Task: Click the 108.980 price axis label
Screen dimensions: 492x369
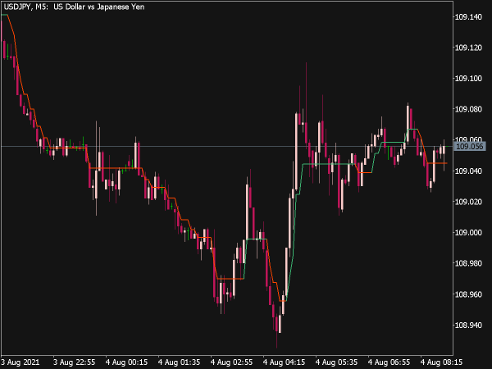Action: tap(468, 263)
